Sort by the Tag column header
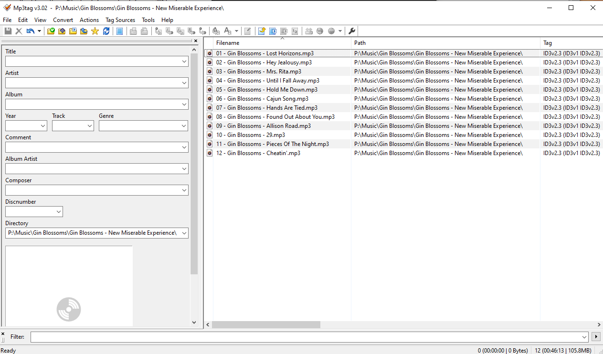Screen dimensions: 603x354 pos(571,43)
